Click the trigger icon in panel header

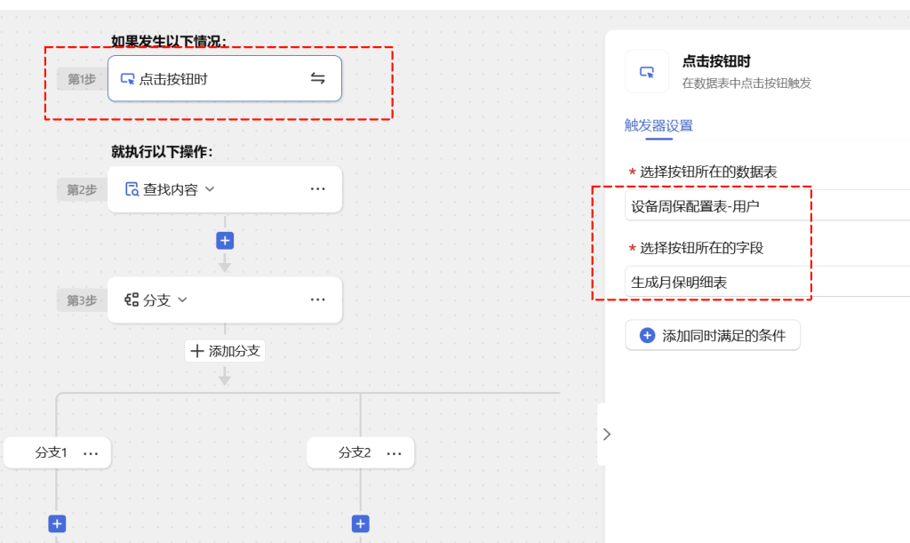(x=647, y=72)
